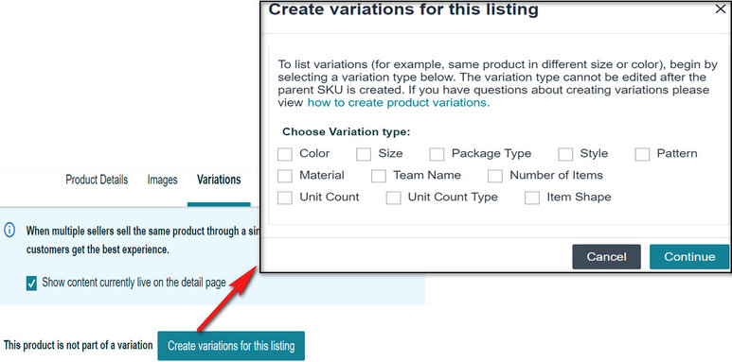Click Create variations for this listing button
This screenshot has height=362, width=732.
231,346
